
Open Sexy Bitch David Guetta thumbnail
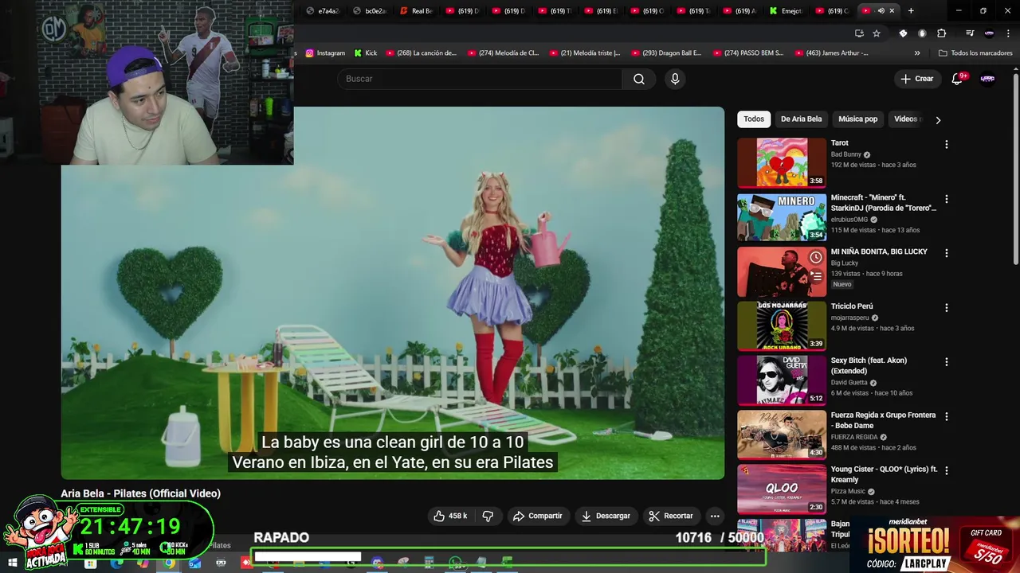pos(782,380)
